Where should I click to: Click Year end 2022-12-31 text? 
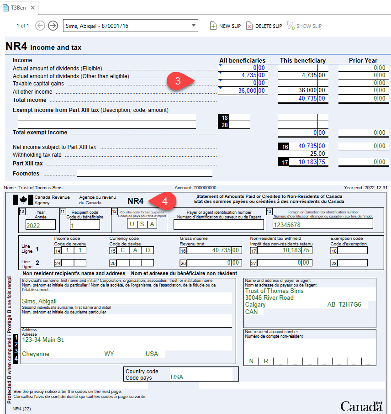coord(366,188)
